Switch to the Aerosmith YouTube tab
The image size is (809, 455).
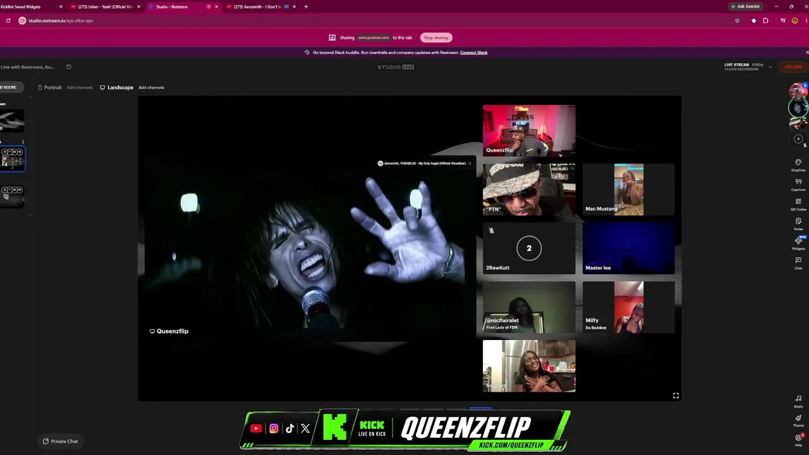[x=260, y=7]
